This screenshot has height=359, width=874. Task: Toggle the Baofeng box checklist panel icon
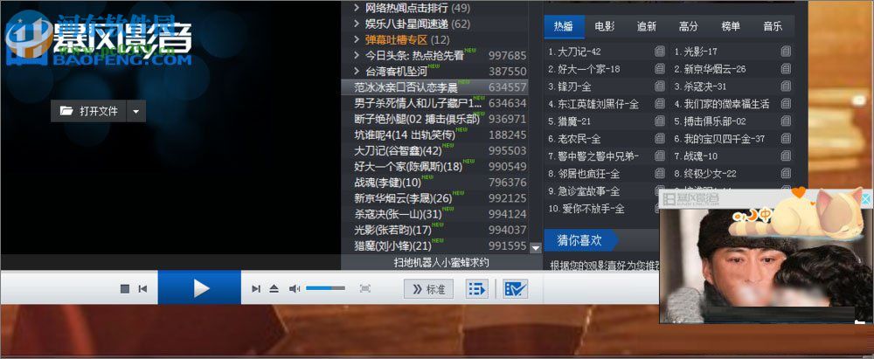515,289
